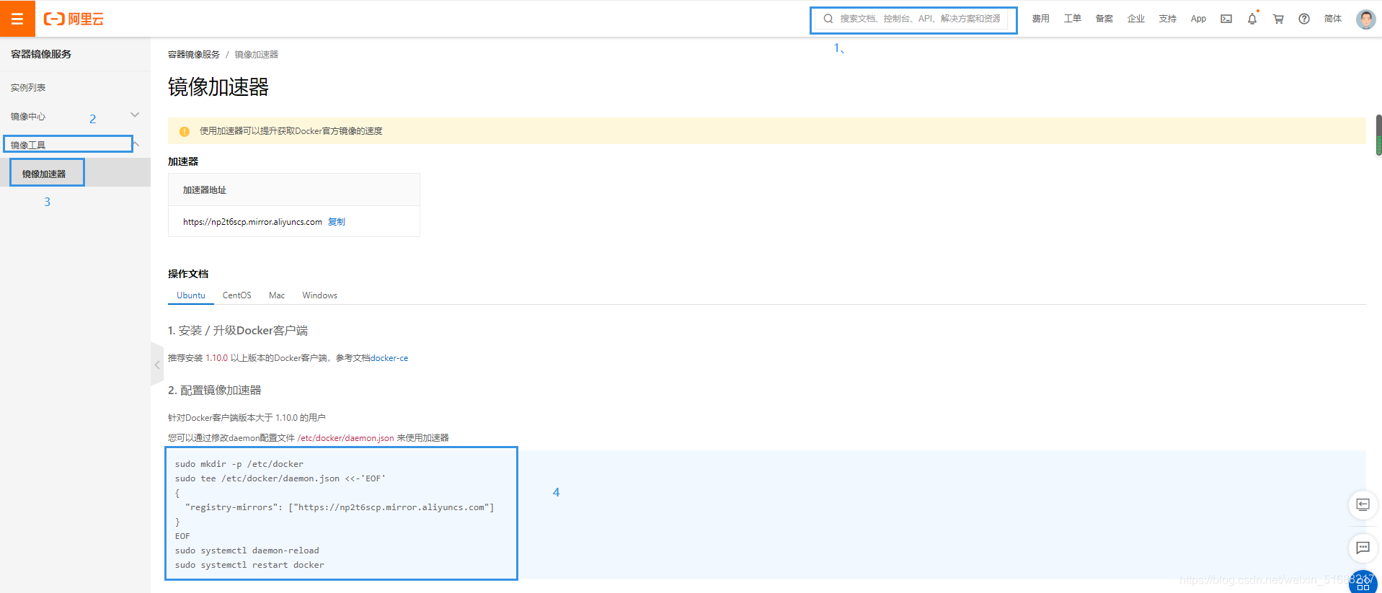Image resolution: width=1382 pixels, height=593 pixels.
Task: Open App in the top navigation
Action: pos(1198,19)
